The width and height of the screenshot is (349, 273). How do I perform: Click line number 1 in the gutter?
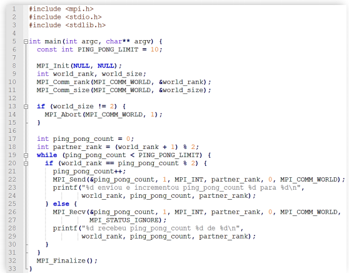[x=14, y=9]
